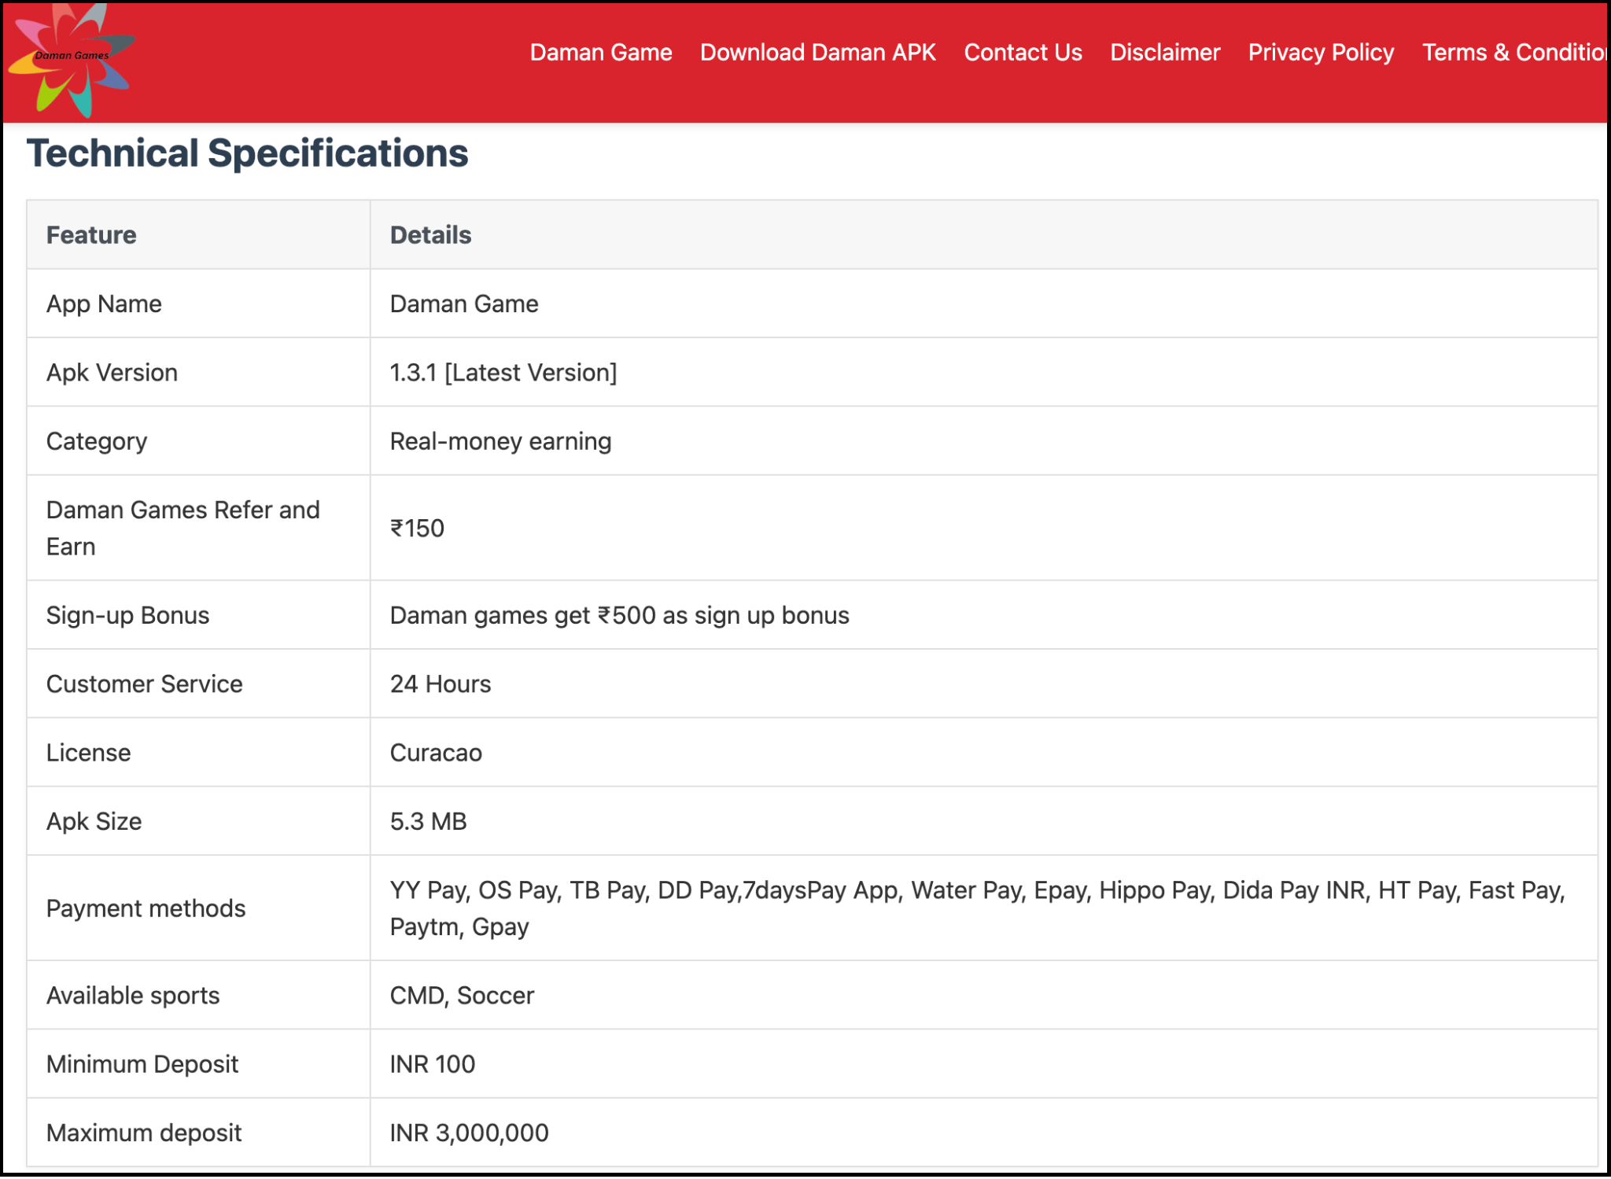
Task: Click the Contact Us link
Action: coord(1023,52)
